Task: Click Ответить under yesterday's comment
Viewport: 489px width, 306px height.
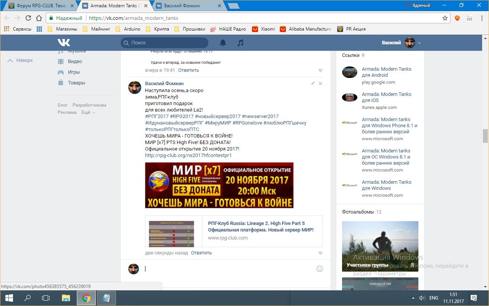Action: click(189, 70)
